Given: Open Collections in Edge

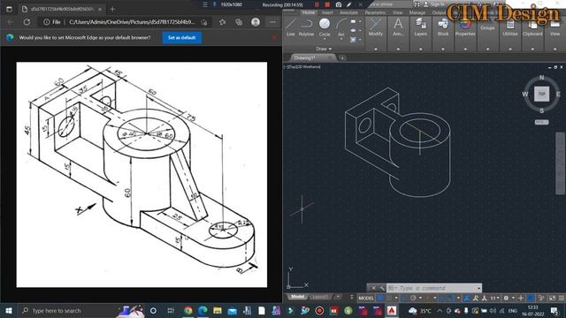Looking at the screenshot, I should point(239,22).
